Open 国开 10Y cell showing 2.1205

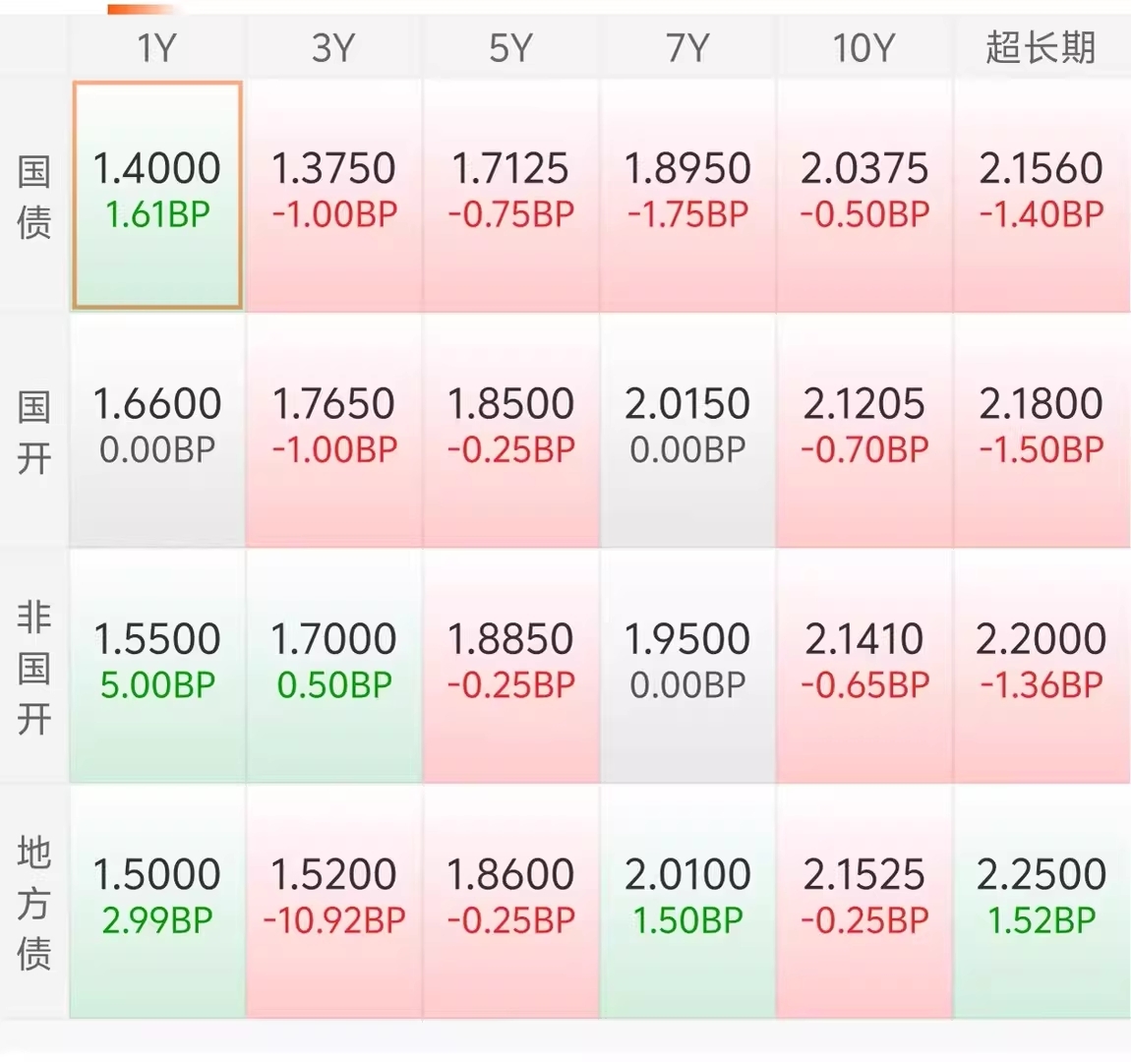864,431
